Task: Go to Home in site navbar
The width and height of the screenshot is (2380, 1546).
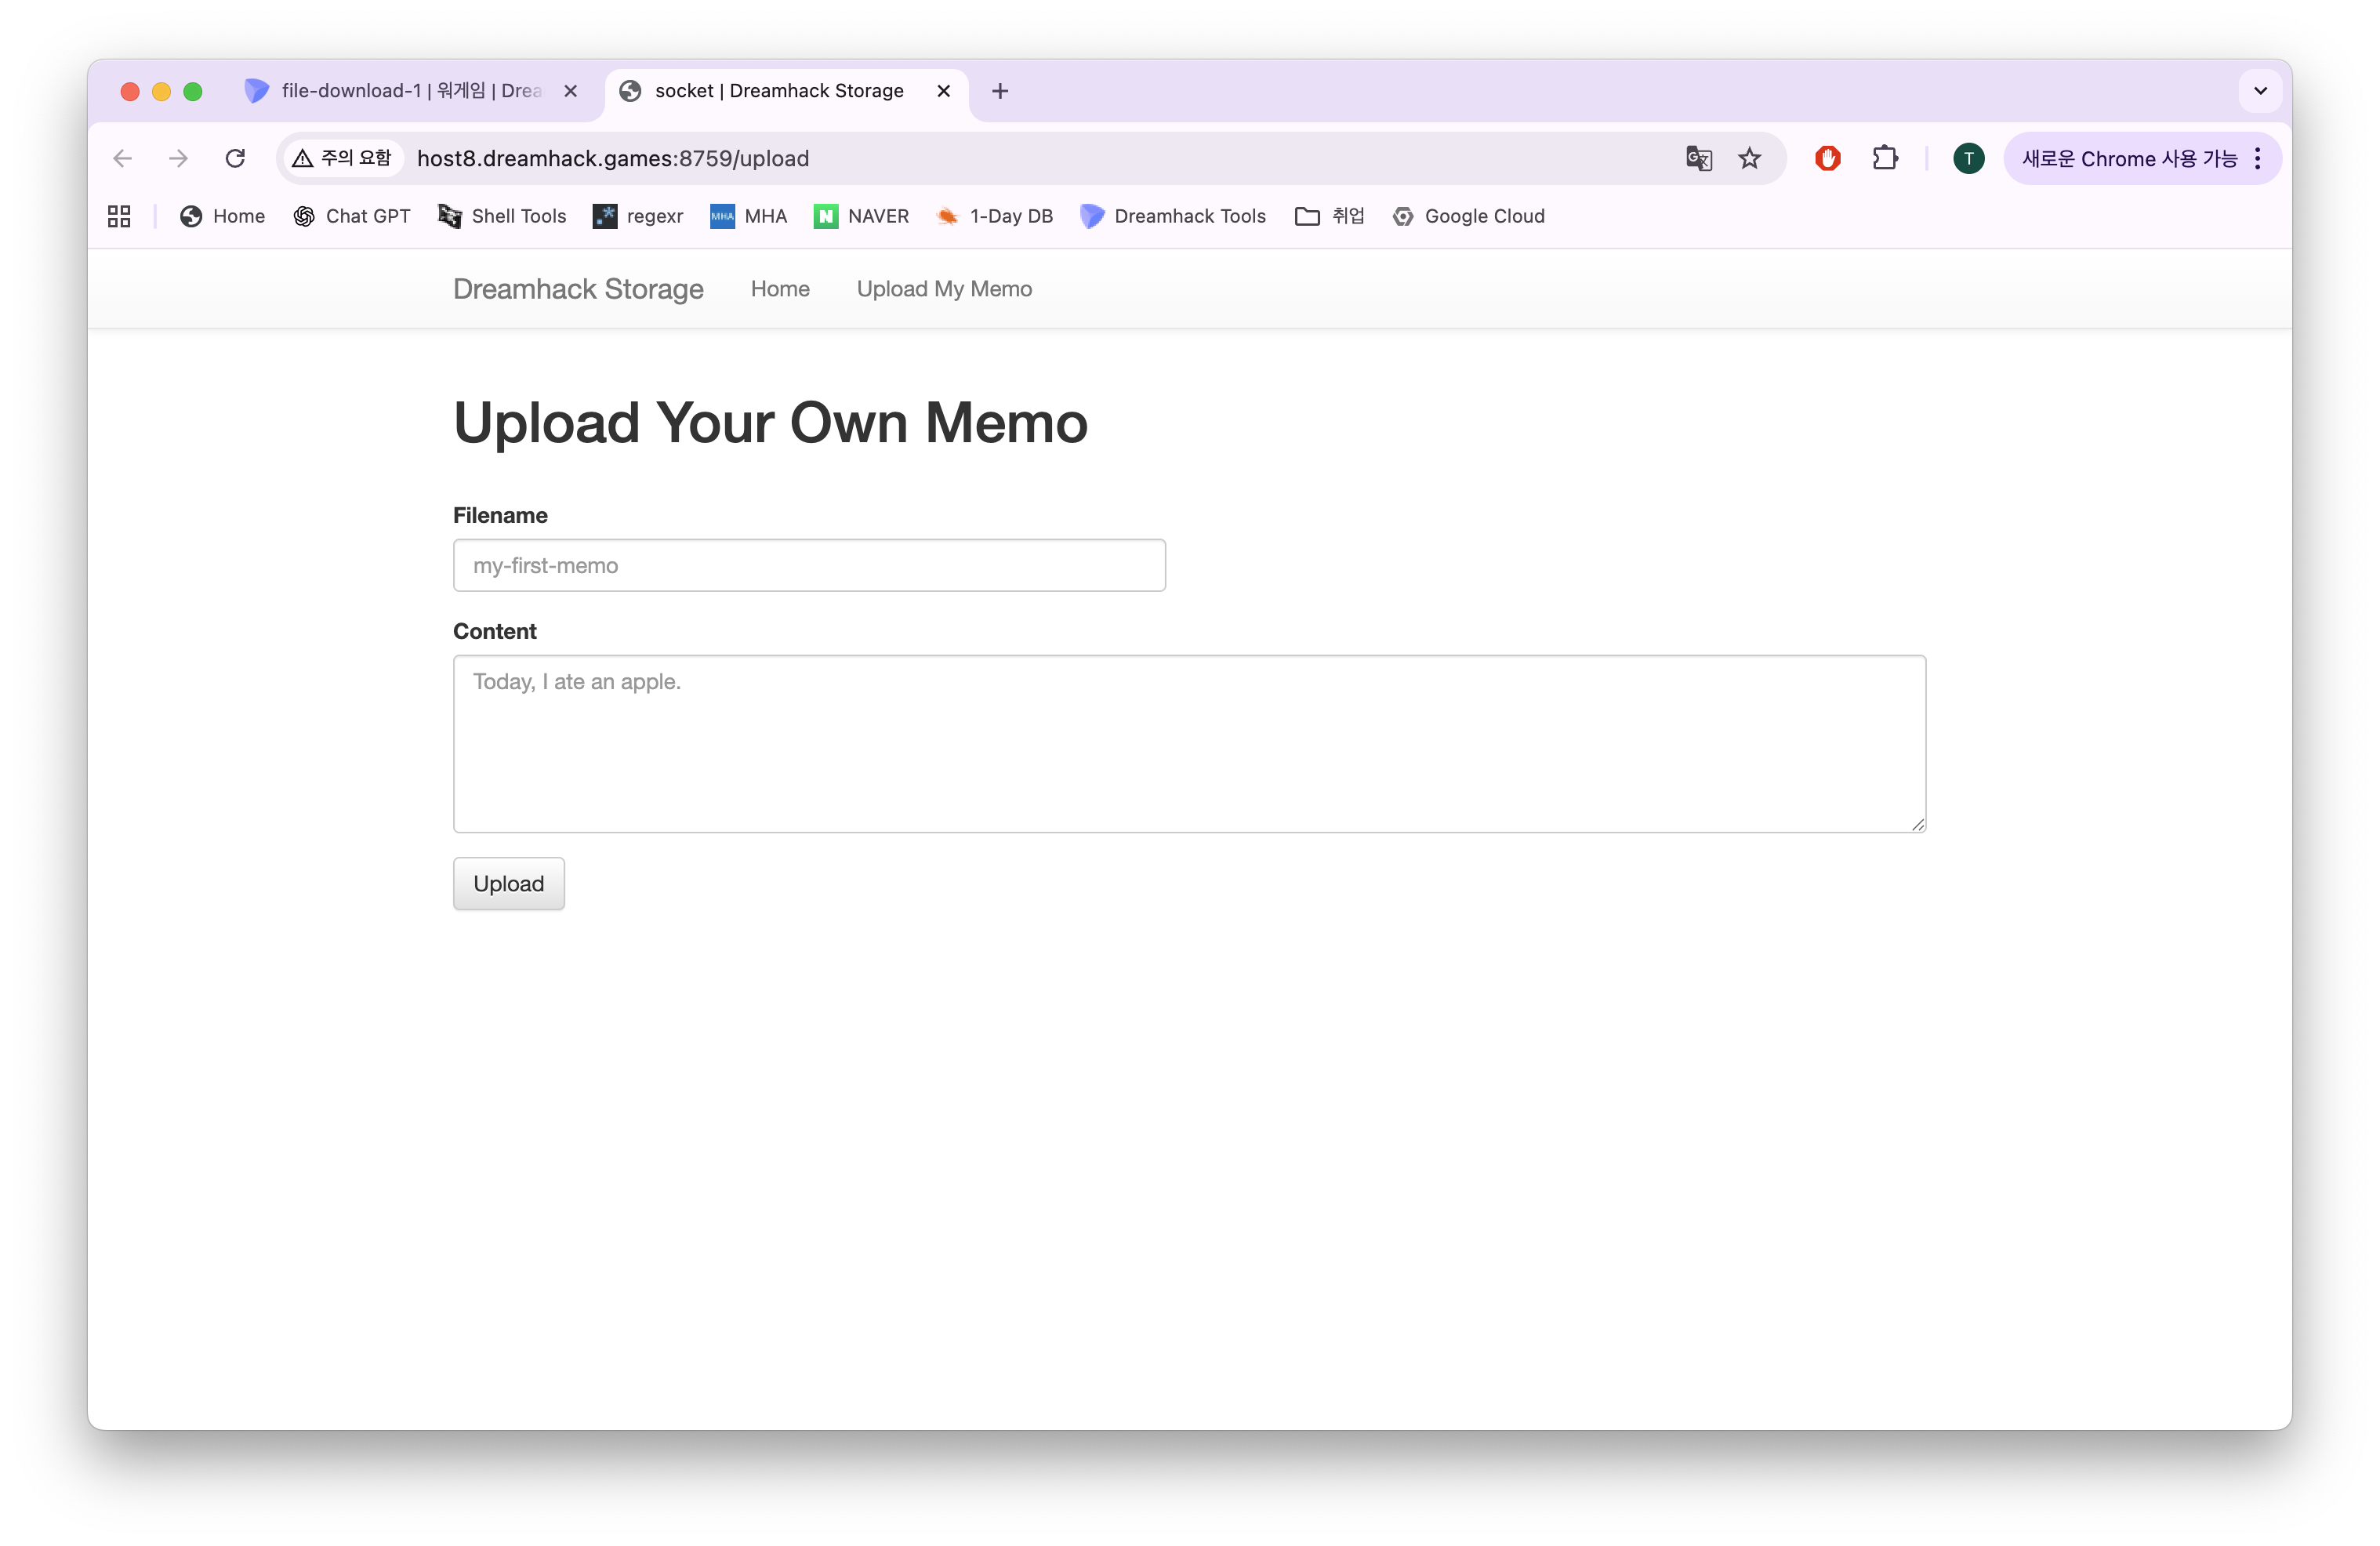Action: coord(779,289)
